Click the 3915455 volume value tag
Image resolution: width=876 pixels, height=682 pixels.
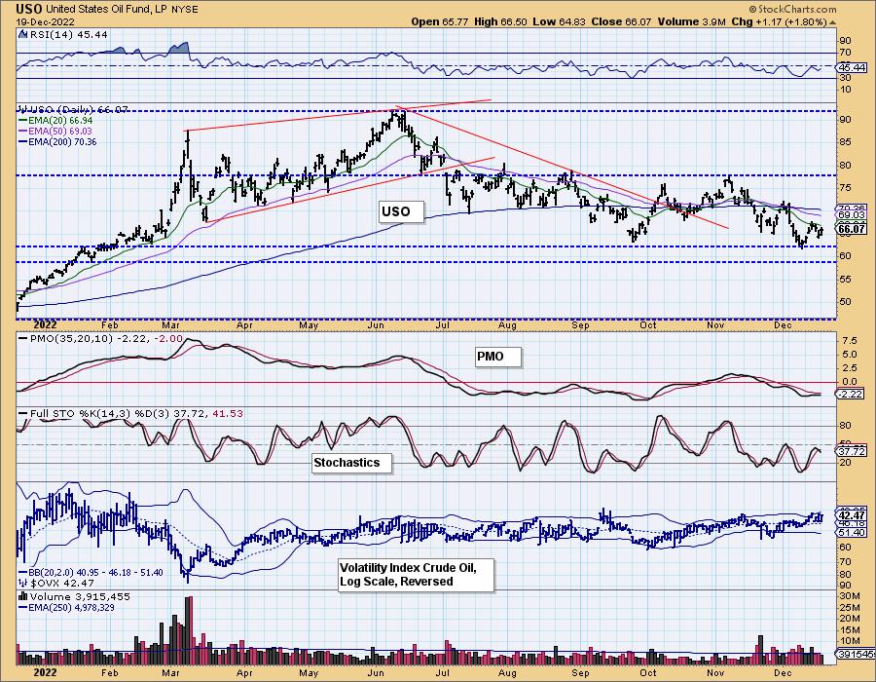point(855,653)
